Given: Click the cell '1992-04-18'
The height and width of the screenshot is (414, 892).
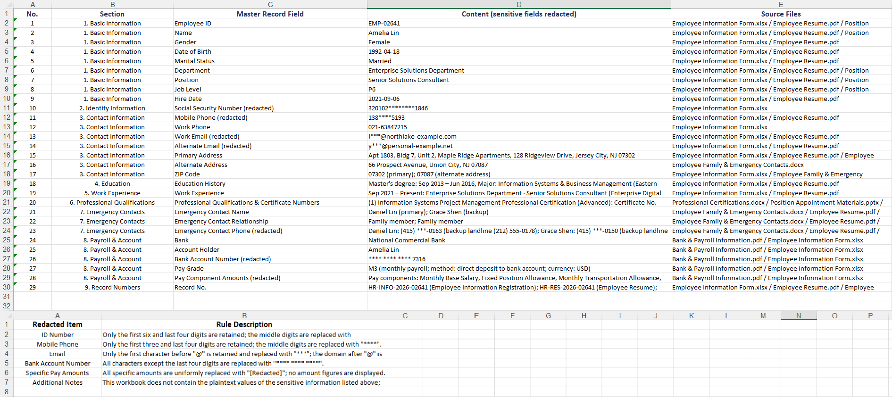Looking at the screenshot, I should point(519,51).
